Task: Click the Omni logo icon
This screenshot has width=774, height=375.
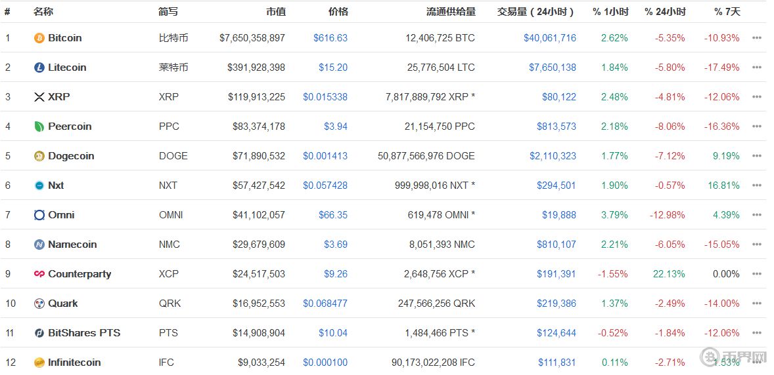Action: (39, 215)
